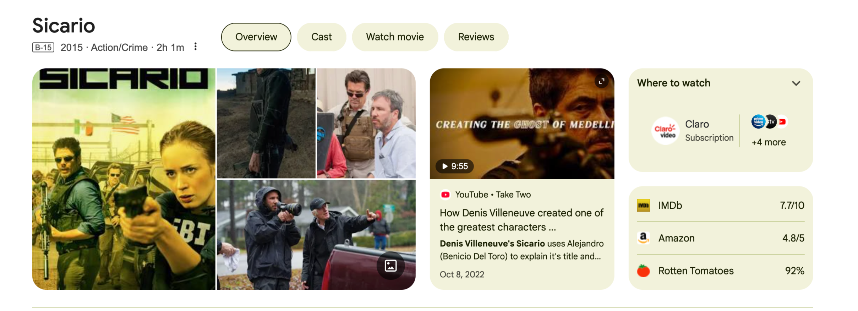Open the Claro Subscription option
The width and height of the screenshot is (858, 311).
693,131
